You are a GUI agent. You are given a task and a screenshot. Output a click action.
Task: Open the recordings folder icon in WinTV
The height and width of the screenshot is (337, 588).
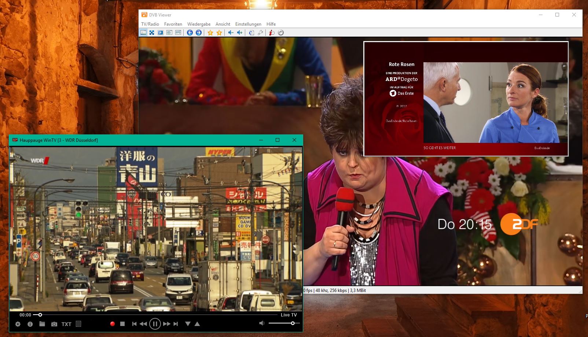pos(42,324)
